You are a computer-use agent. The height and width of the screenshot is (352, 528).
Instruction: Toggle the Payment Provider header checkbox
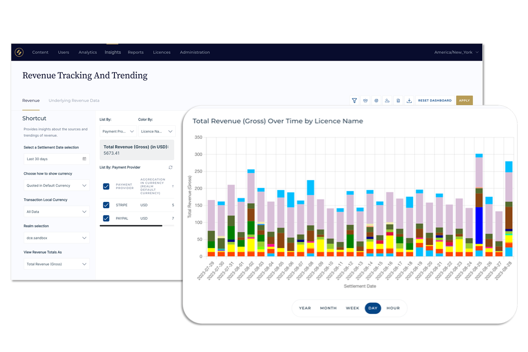click(x=106, y=186)
